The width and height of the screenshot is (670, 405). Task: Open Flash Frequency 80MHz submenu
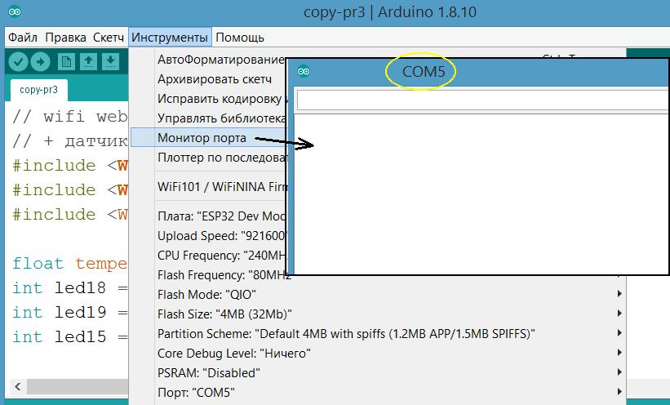point(224,275)
